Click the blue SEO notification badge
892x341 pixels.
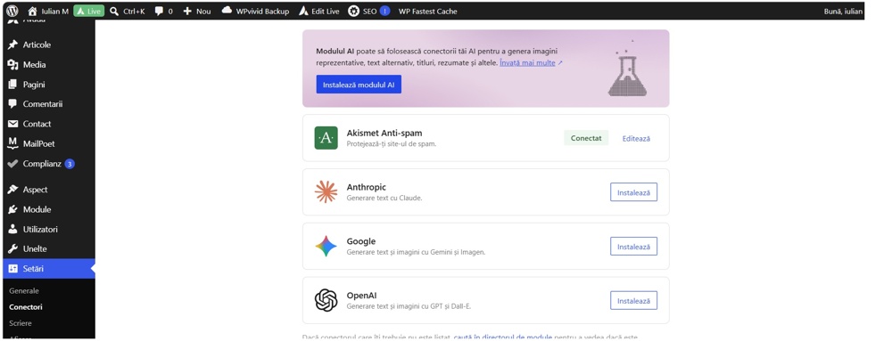pos(384,11)
